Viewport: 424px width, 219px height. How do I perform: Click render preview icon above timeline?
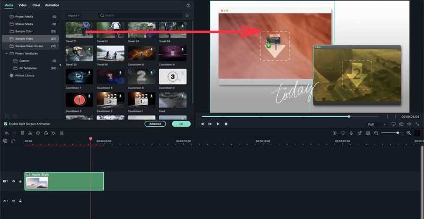pyautogui.click(x=335, y=133)
